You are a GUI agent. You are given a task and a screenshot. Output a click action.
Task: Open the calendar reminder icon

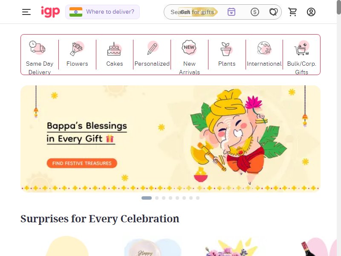pyautogui.click(x=231, y=12)
